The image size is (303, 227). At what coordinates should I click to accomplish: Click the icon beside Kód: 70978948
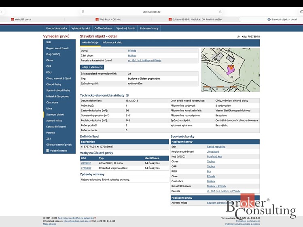click(x=238, y=36)
